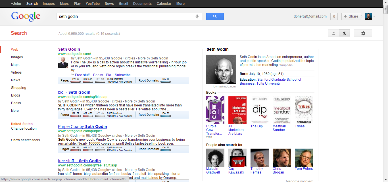Image resolution: width=388 pixels, height=182 pixels.
Task: Open the Malcolm Gladwell name link
Action: (213, 170)
